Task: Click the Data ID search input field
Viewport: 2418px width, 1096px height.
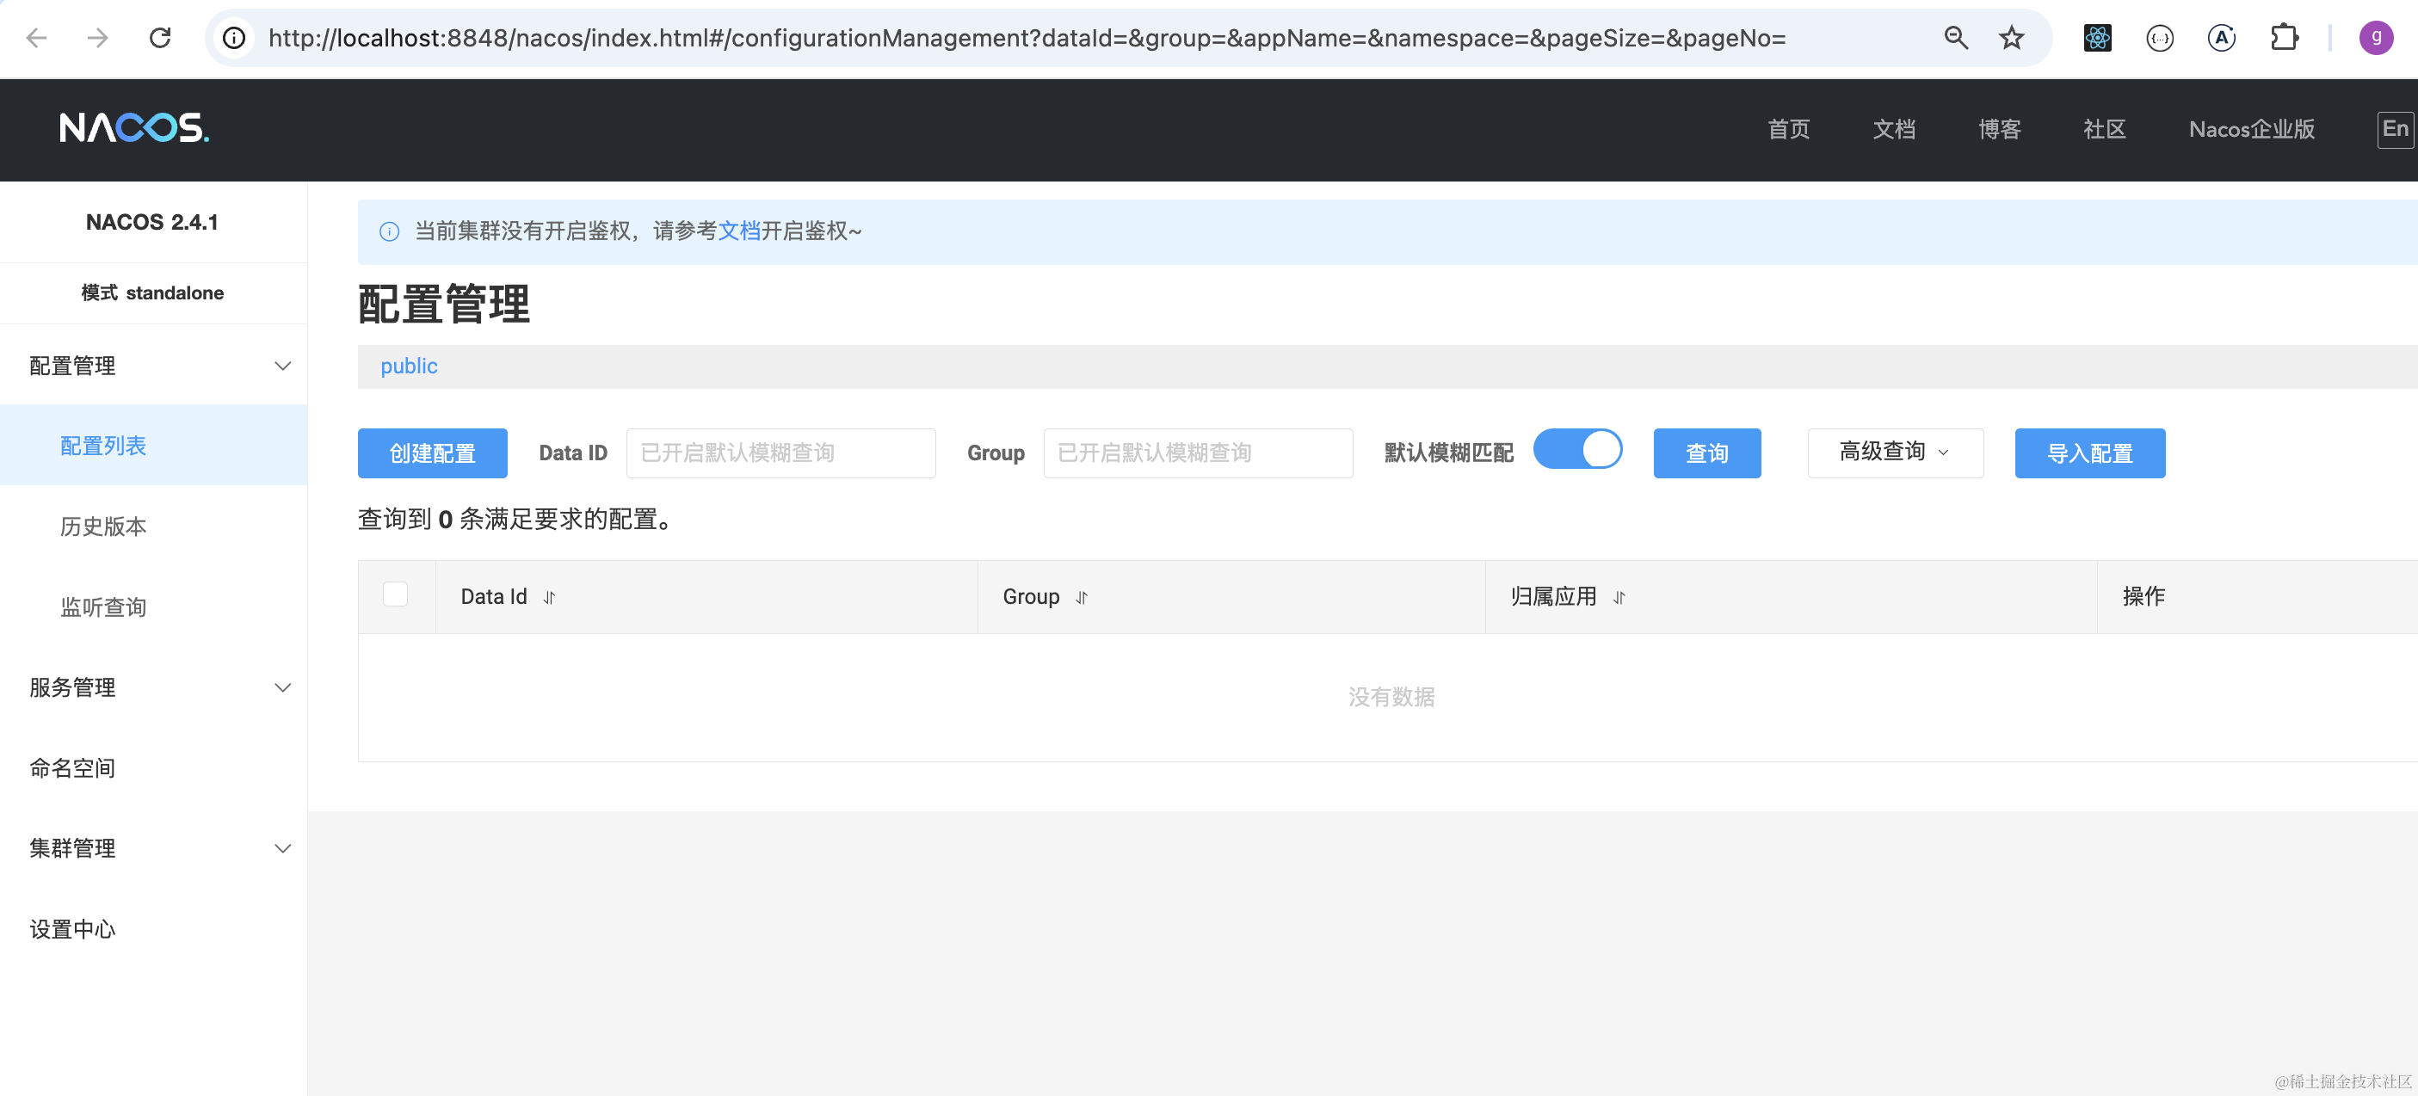Action: pos(780,453)
